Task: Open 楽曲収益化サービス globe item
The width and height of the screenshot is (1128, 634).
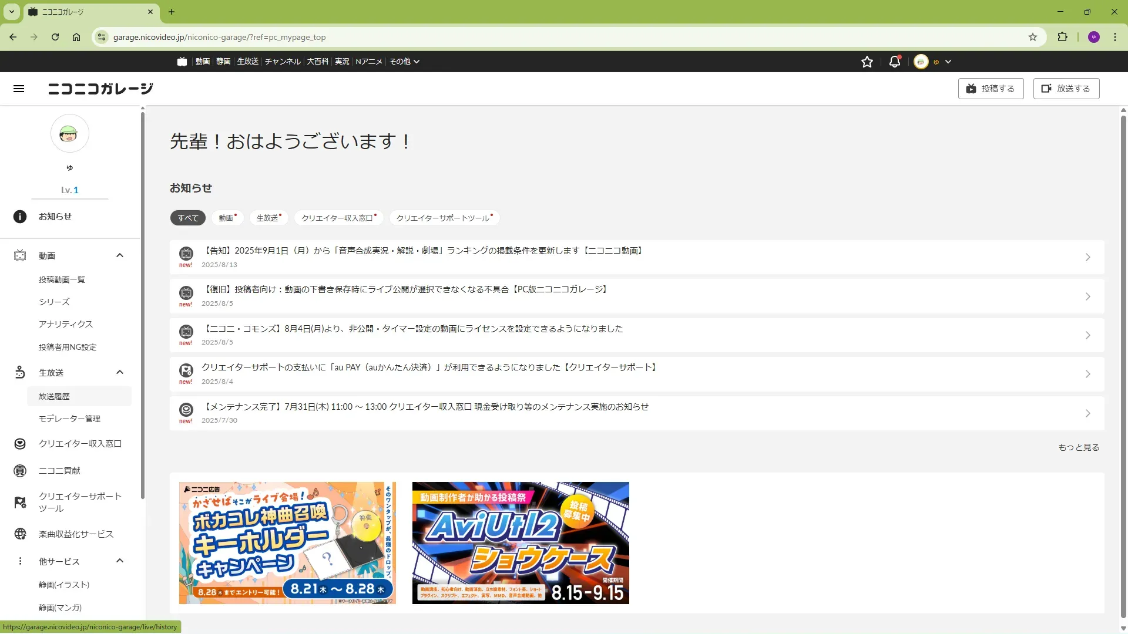Action: (x=76, y=534)
